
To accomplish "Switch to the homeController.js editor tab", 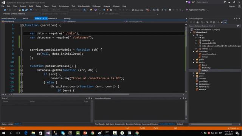I will click(x=9, y=19).
